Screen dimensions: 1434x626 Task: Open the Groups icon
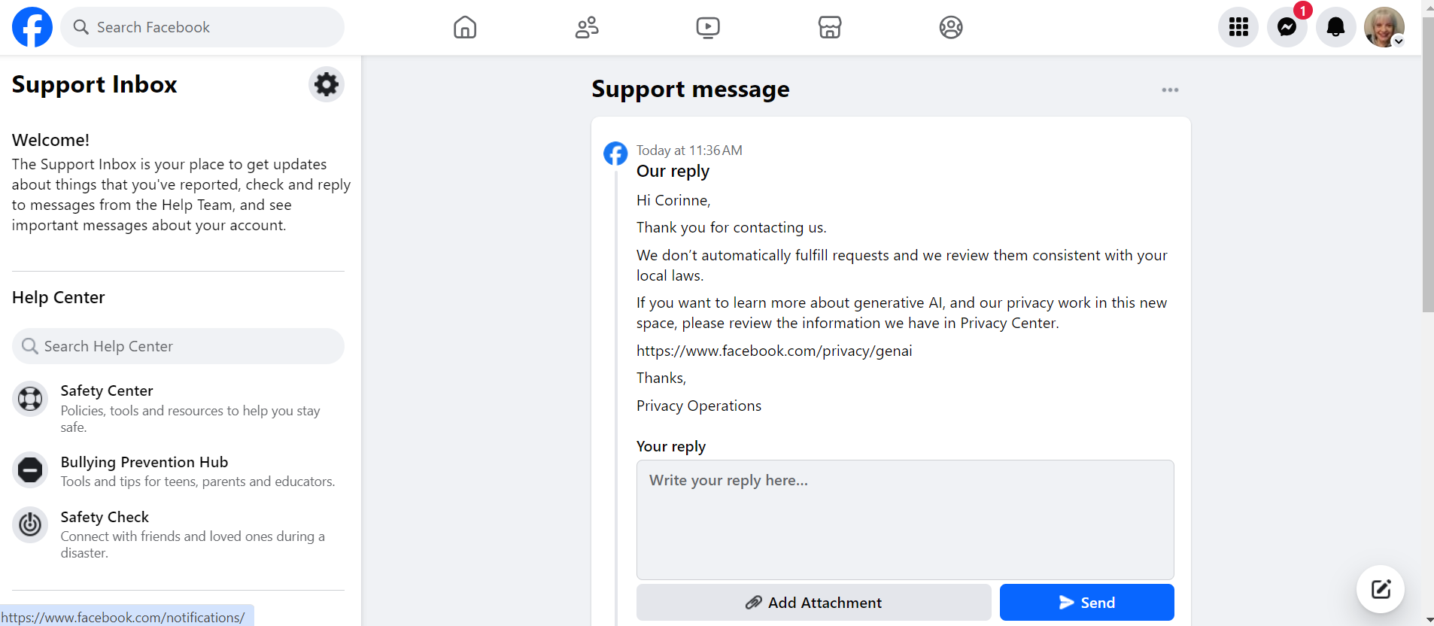point(951,27)
